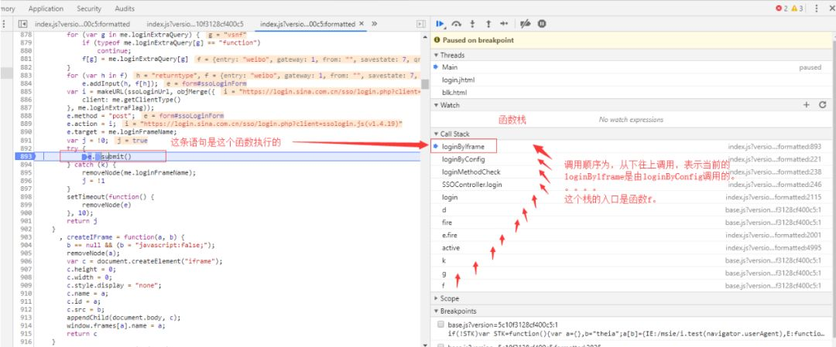Click the code editor vertical scrollbar thumb
This screenshot has height=347, width=836.
(x=425, y=84)
